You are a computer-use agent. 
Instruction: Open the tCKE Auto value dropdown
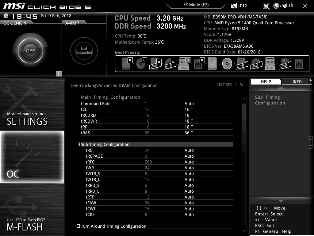click(189, 214)
